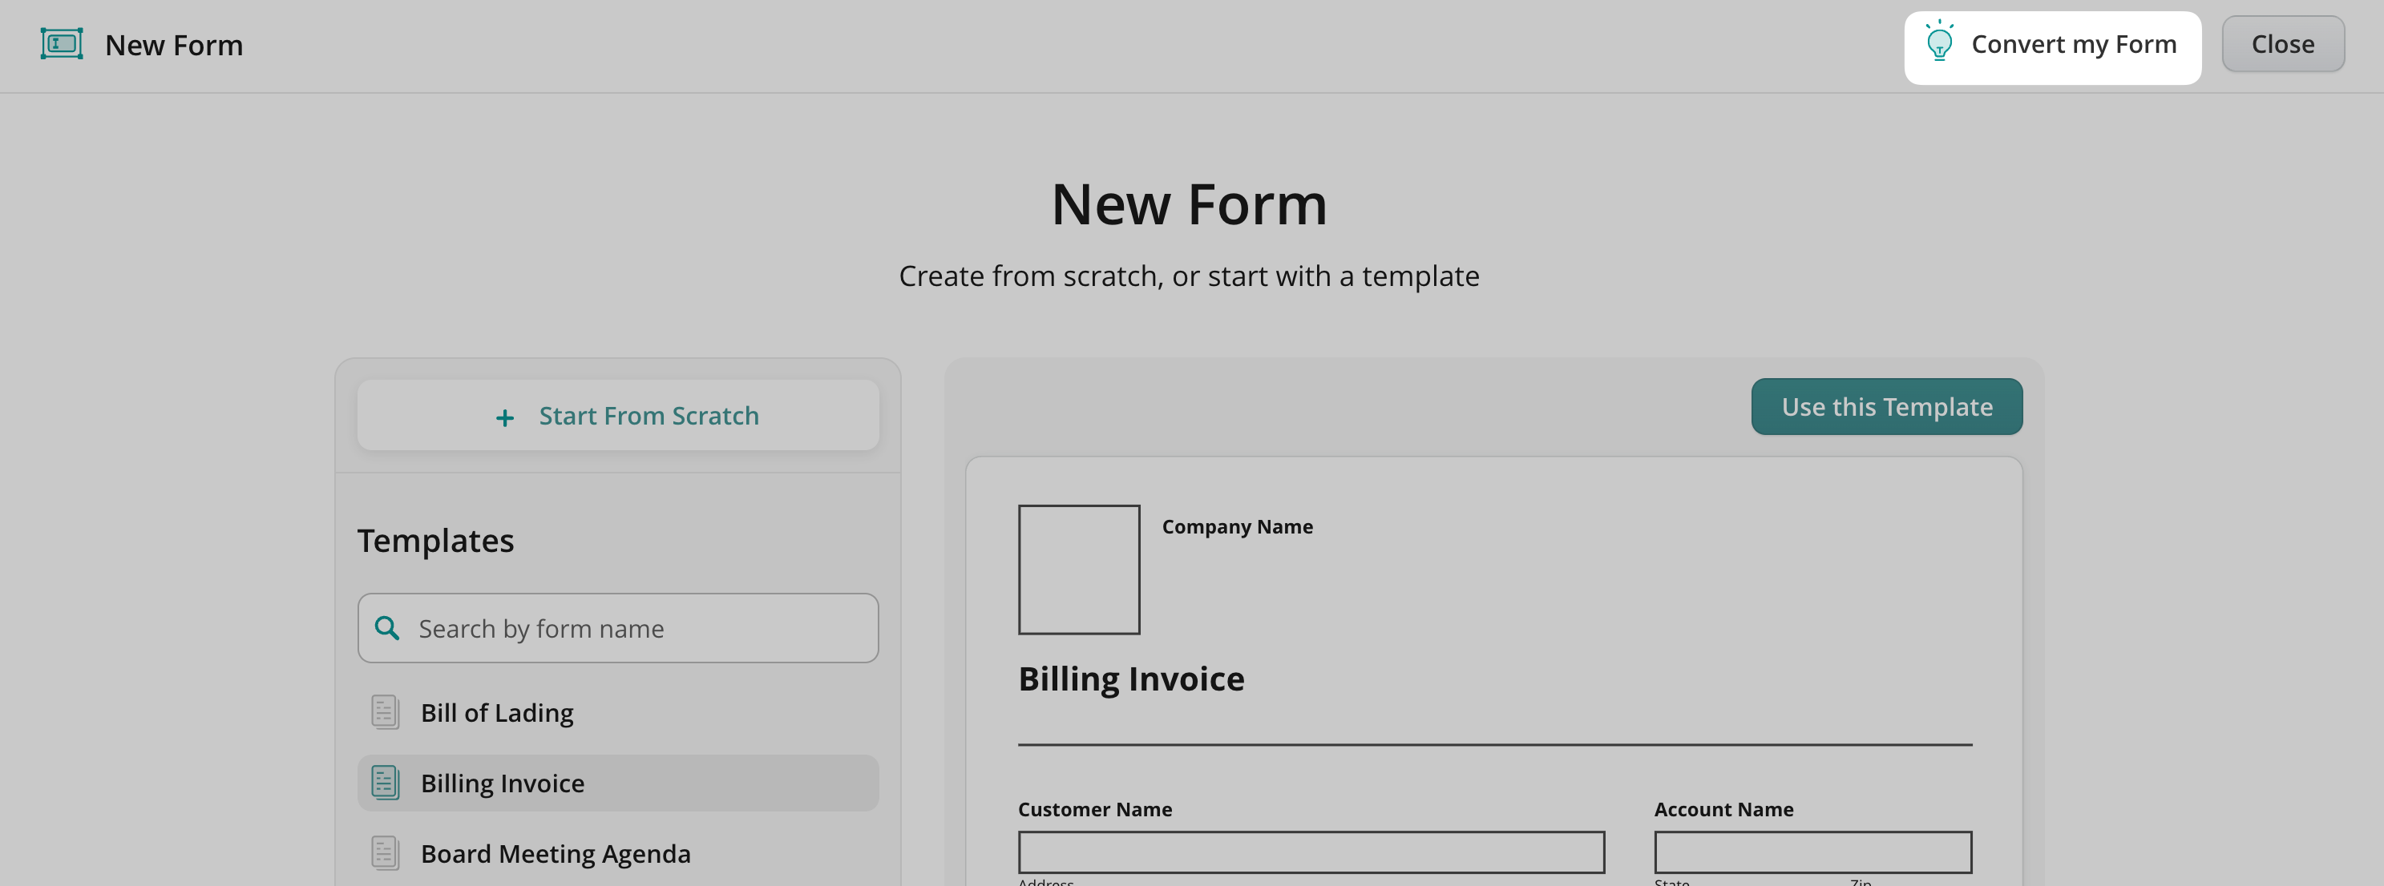The width and height of the screenshot is (2384, 886).
Task: Click the lightbulb icon beside Convert my Form
Action: pyautogui.click(x=1939, y=42)
